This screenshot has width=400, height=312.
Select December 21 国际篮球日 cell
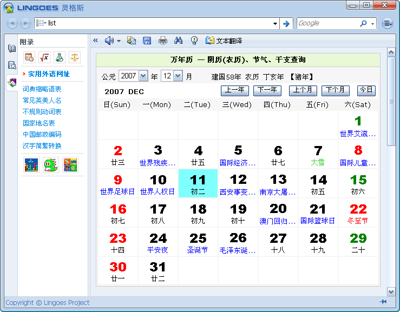coord(318,213)
